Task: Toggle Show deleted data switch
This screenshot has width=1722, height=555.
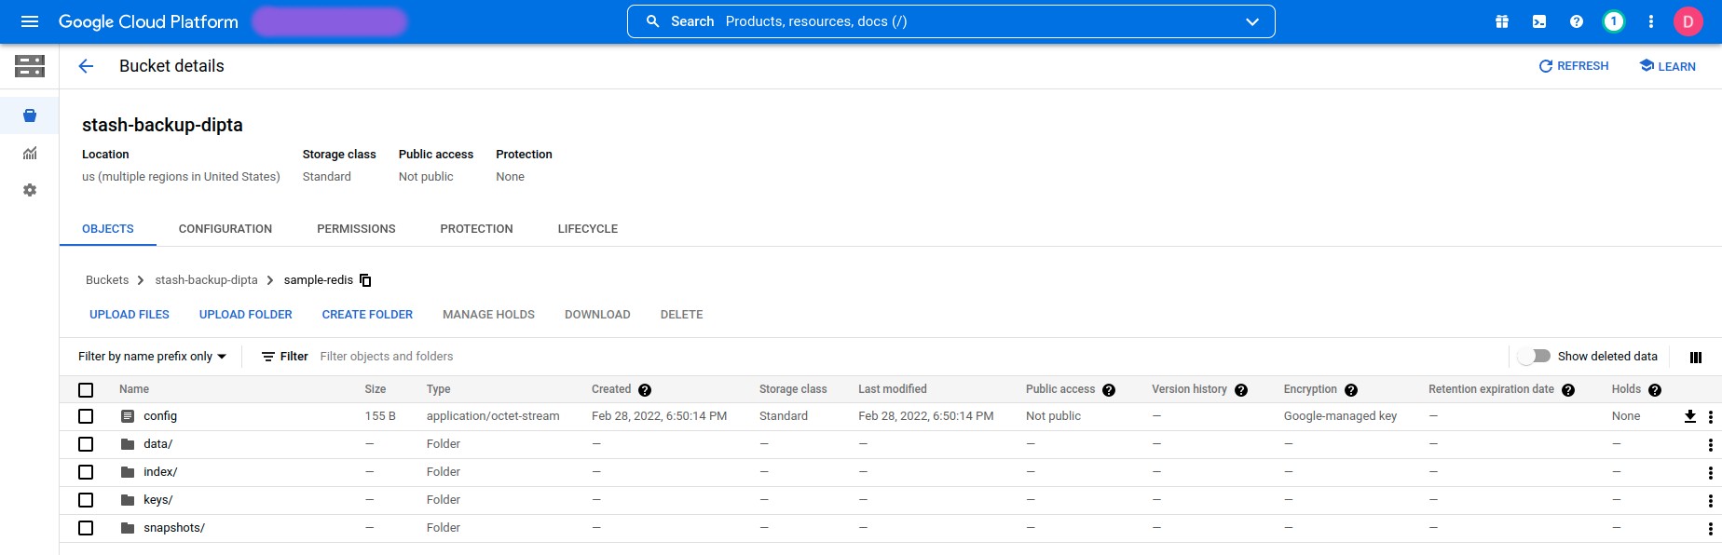Action: click(x=1533, y=357)
